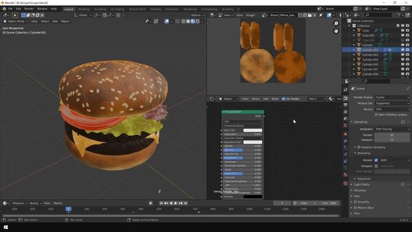
Task: Open the Window menu
Action: point(42,9)
